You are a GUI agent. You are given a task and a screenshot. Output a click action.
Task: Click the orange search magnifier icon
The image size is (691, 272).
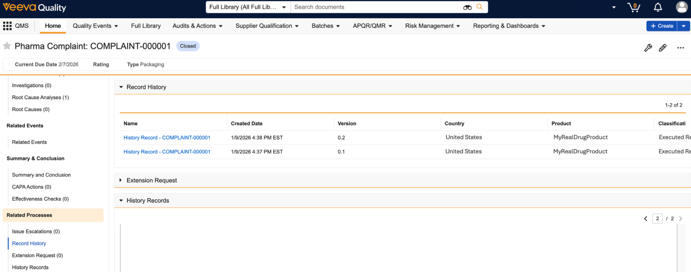(479, 7)
